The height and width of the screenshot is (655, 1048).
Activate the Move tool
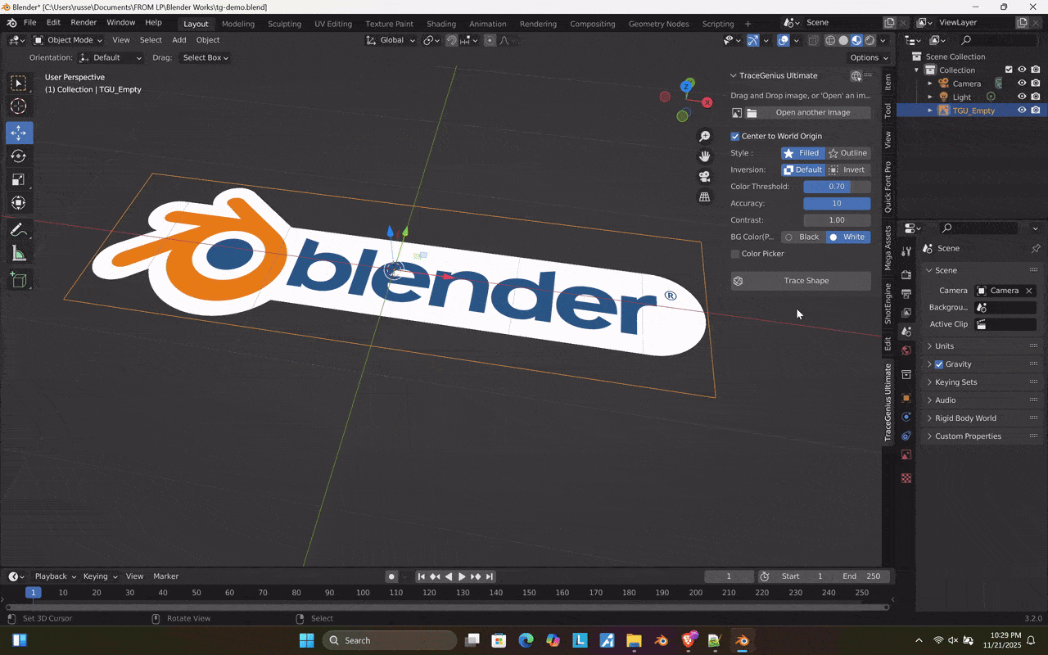(x=18, y=133)
